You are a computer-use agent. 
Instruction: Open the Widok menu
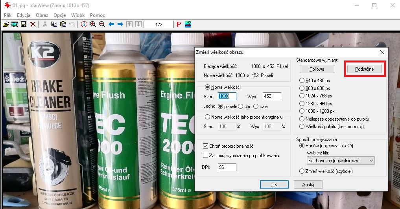78,15
